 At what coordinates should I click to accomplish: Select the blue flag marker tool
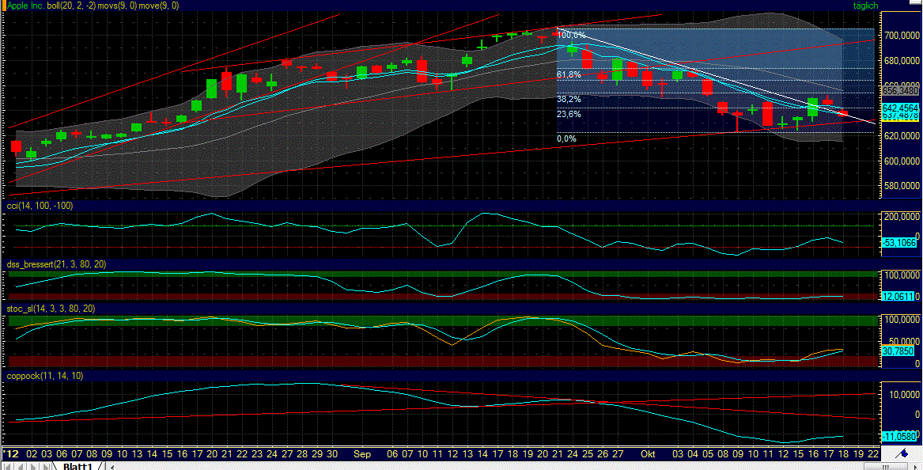coord(903,453)
